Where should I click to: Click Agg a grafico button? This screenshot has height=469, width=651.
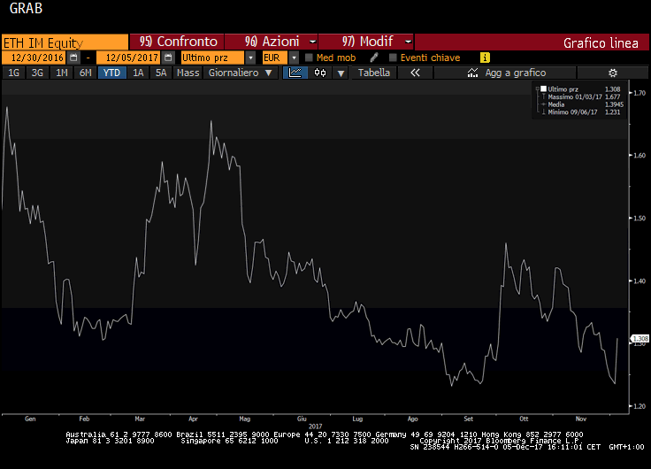coord(515,73)
